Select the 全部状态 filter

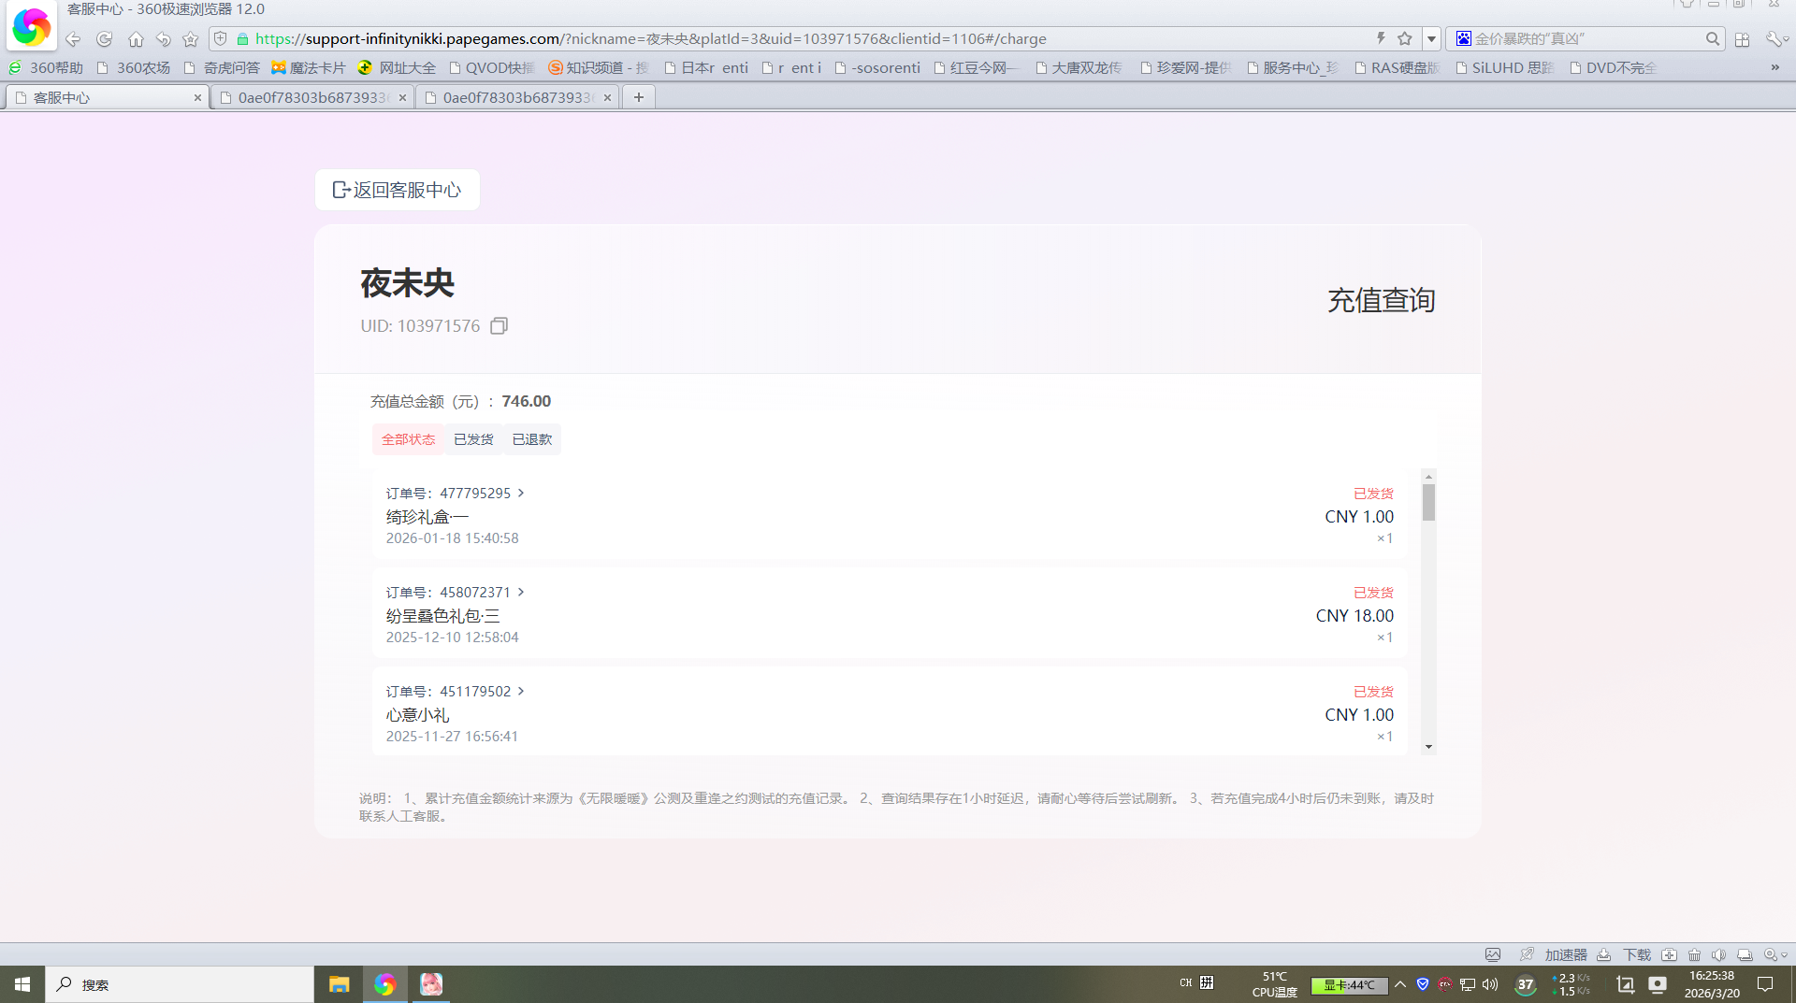(x=408, y=439)
